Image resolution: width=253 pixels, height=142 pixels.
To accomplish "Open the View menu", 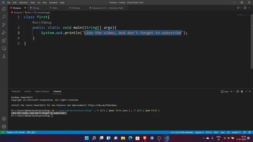I will pos(32,2).
